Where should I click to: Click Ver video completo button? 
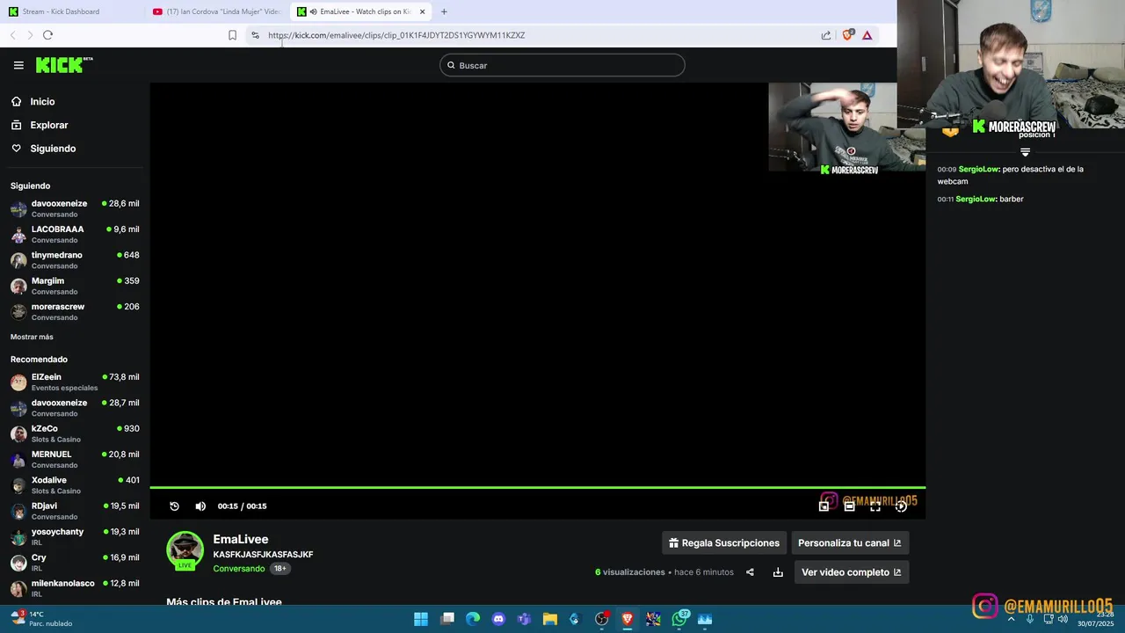pos(852,572)
